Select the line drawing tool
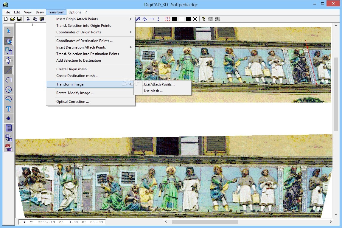Screen dimensions: 342x228 pyautogui.click(x=9, y=70)
